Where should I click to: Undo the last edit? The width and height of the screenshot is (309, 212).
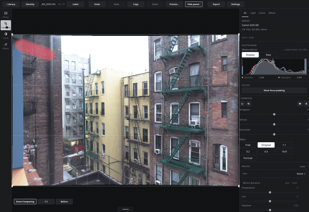point(97,4)
